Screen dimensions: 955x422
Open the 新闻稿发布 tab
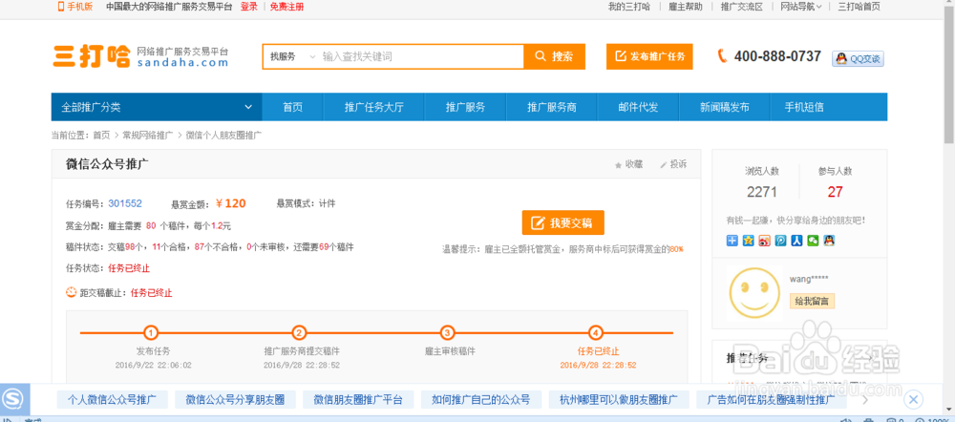pos(725,107)
